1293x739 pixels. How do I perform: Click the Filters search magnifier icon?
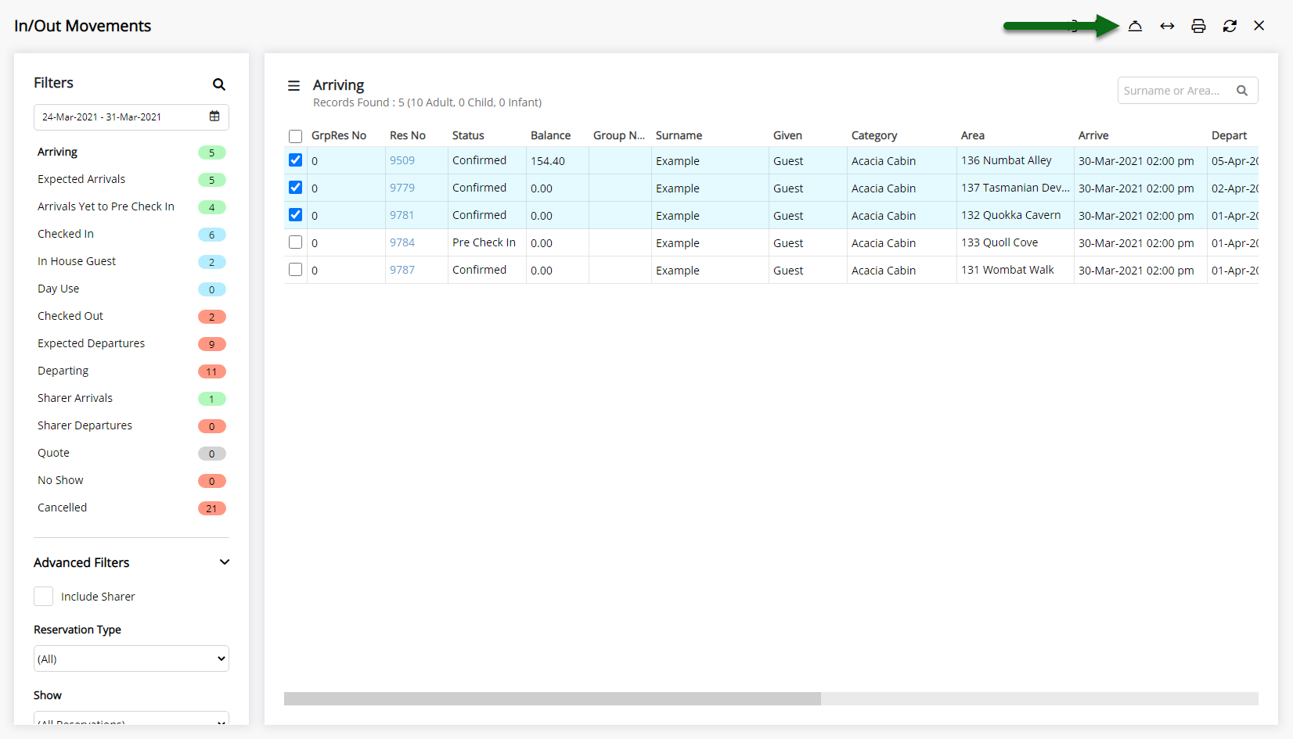[x=219, y=84]
